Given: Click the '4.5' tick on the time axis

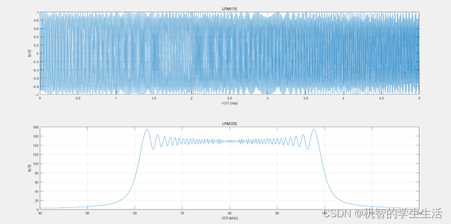Looking at the screenshot, I should pos(381,98).
